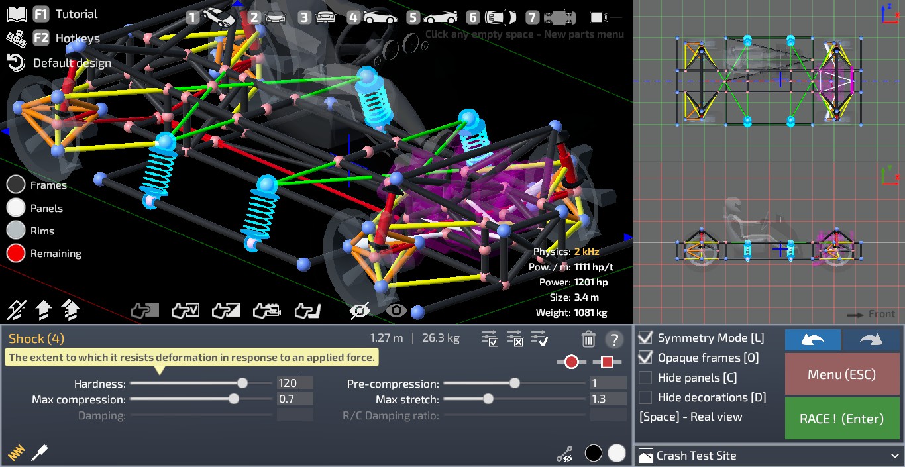
Task: Click the red circle shock endpoint icon
Action: click(571, 362)
